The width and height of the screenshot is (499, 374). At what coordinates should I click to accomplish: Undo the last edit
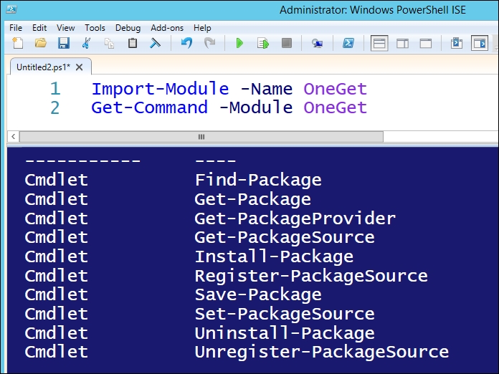[186, 43]
